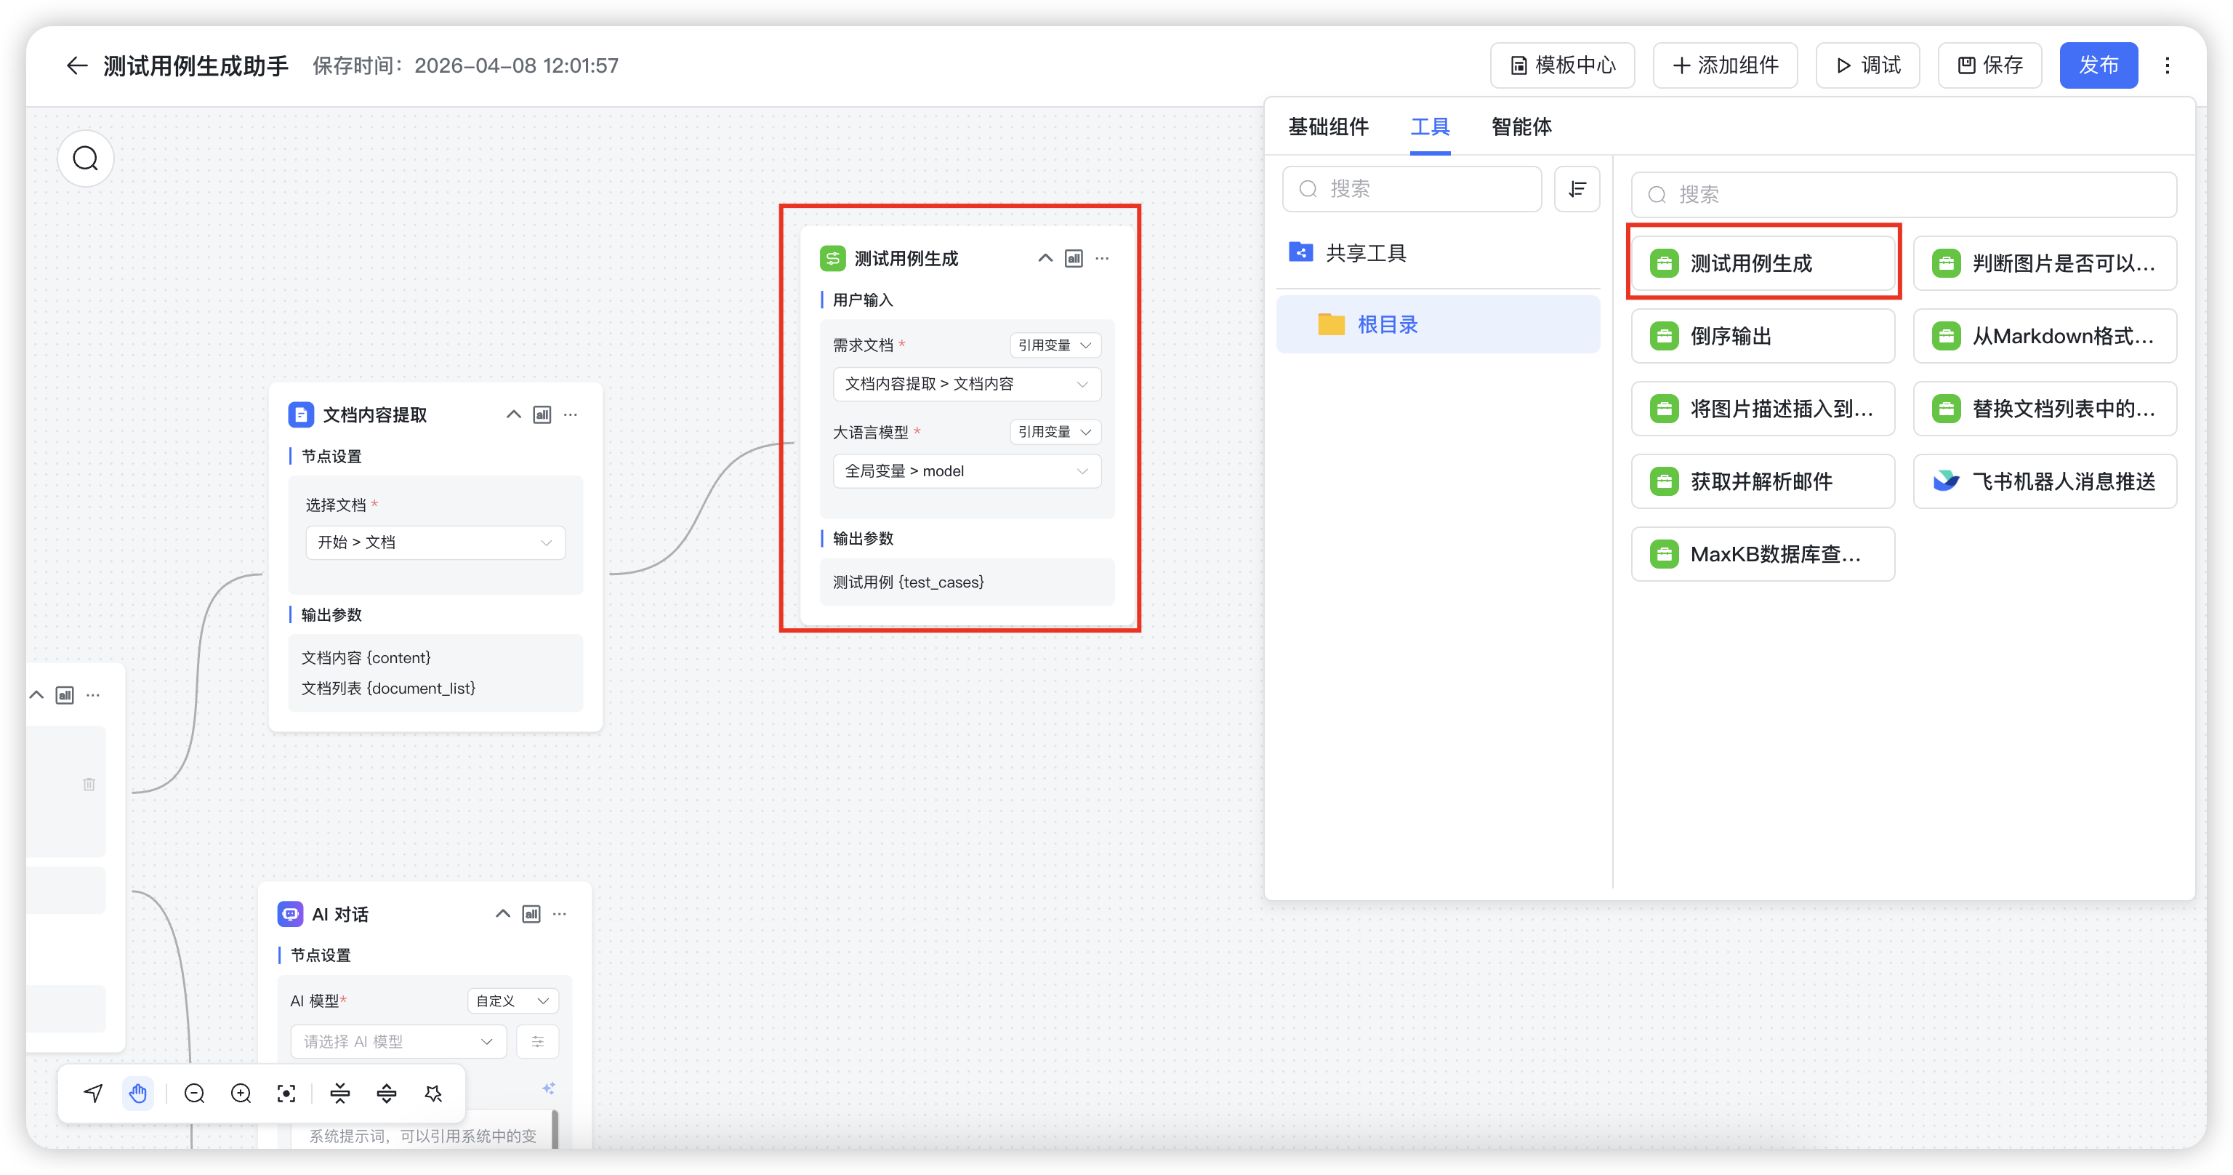This screenshot has height=1175, width=2233.
Task: Open the 大语言模型 variable dropdown showing 全局变量 > model
Action: pos(967,471)
